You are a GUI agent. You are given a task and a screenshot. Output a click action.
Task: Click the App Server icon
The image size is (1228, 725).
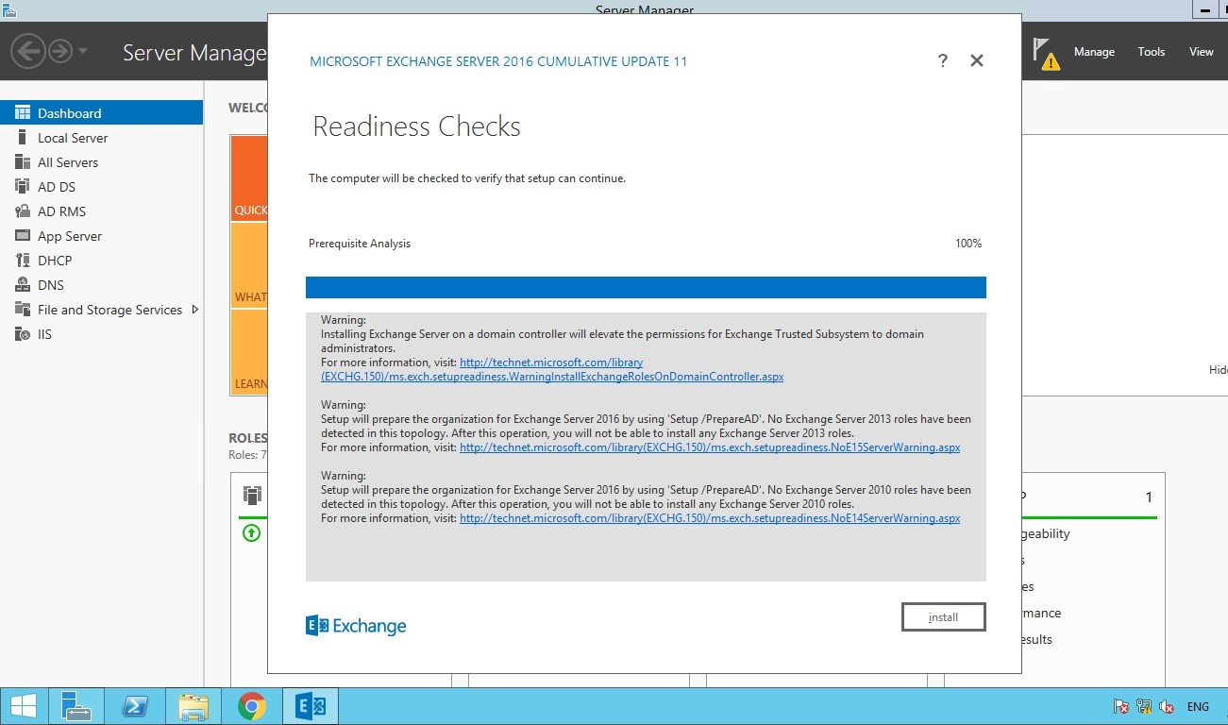coord(22,236)
